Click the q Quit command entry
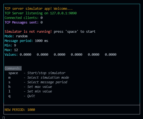Viewport: 143px width, 119px height. click(x=22, y=96)
